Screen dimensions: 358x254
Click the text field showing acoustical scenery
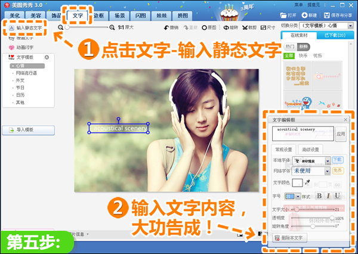coord(303,134)
